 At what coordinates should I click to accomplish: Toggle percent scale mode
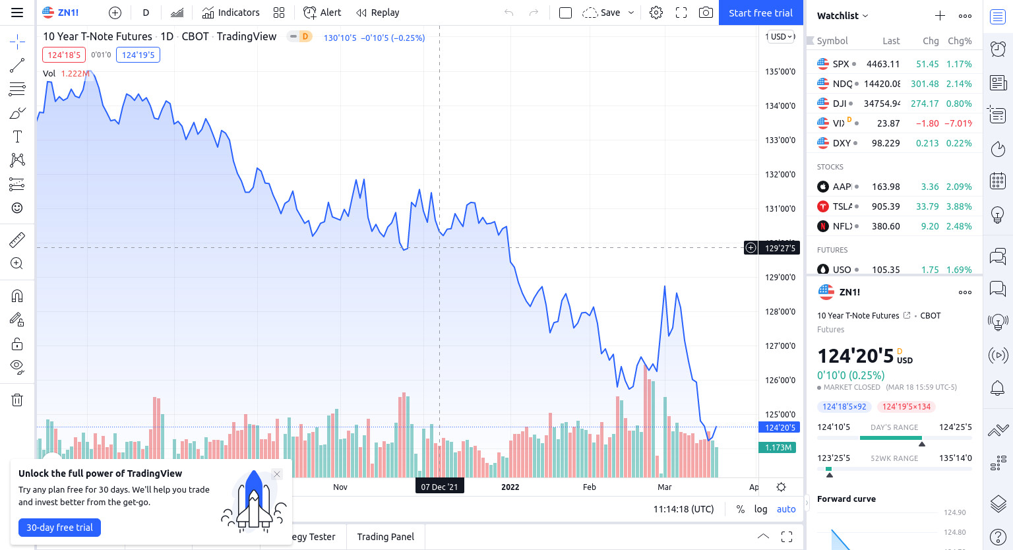741,509
